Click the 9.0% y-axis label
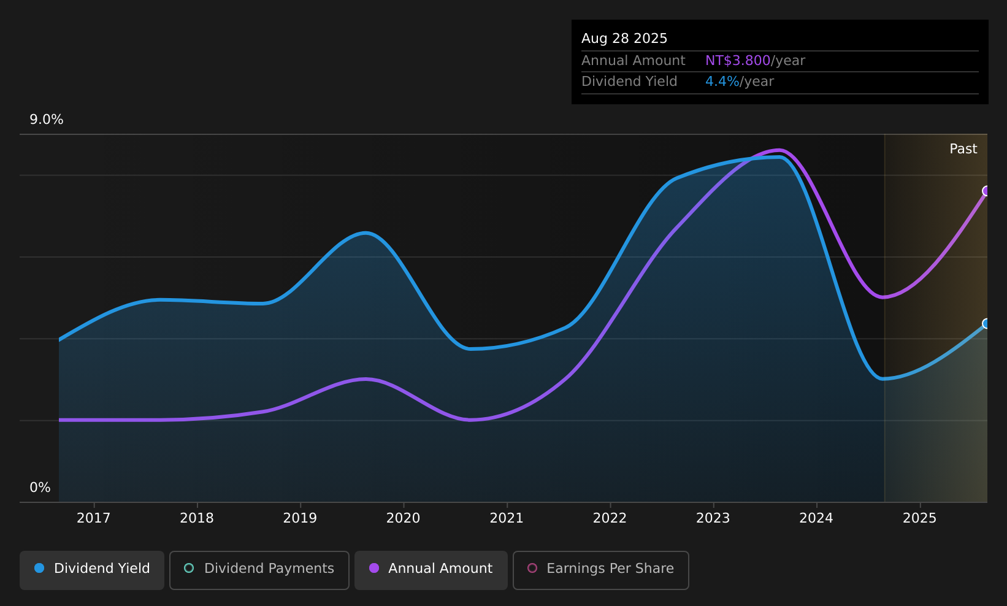1007x606 pixels. [x=47, y=120]
